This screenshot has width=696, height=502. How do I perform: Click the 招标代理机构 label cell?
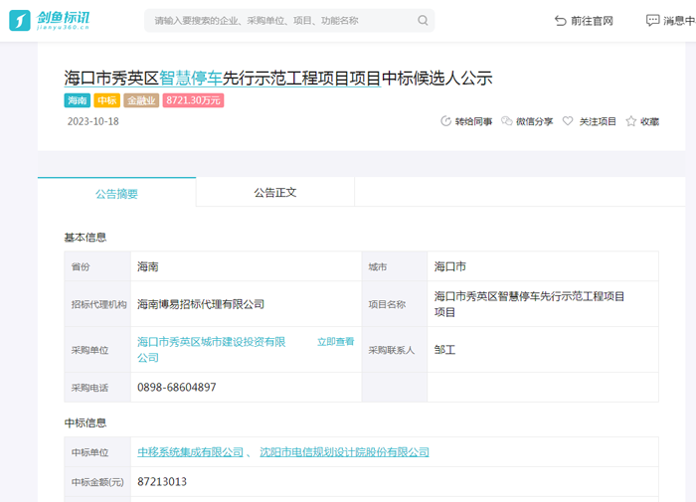click(98, 304)
